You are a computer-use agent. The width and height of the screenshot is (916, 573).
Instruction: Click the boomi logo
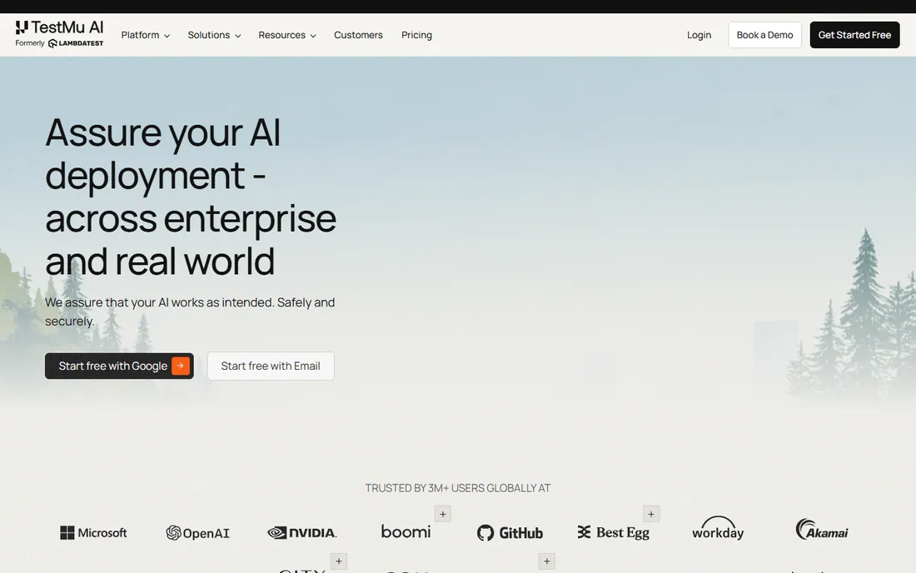pyautogui.click(x=406, y=531)
